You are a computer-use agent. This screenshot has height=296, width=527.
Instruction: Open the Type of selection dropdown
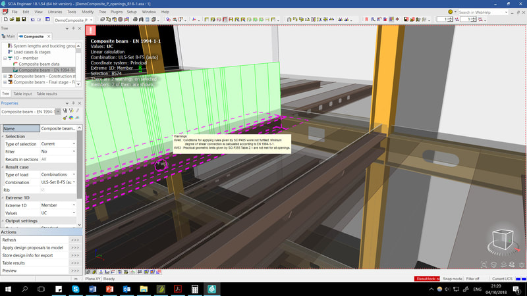(x=74, y=144)
